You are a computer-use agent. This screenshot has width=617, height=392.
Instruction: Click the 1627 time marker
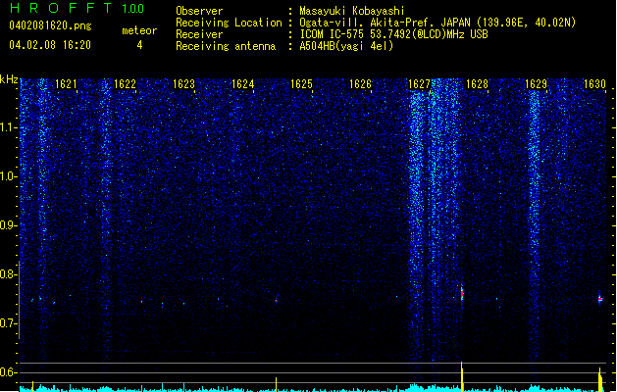pyautogui.click(x=419, y=84)
